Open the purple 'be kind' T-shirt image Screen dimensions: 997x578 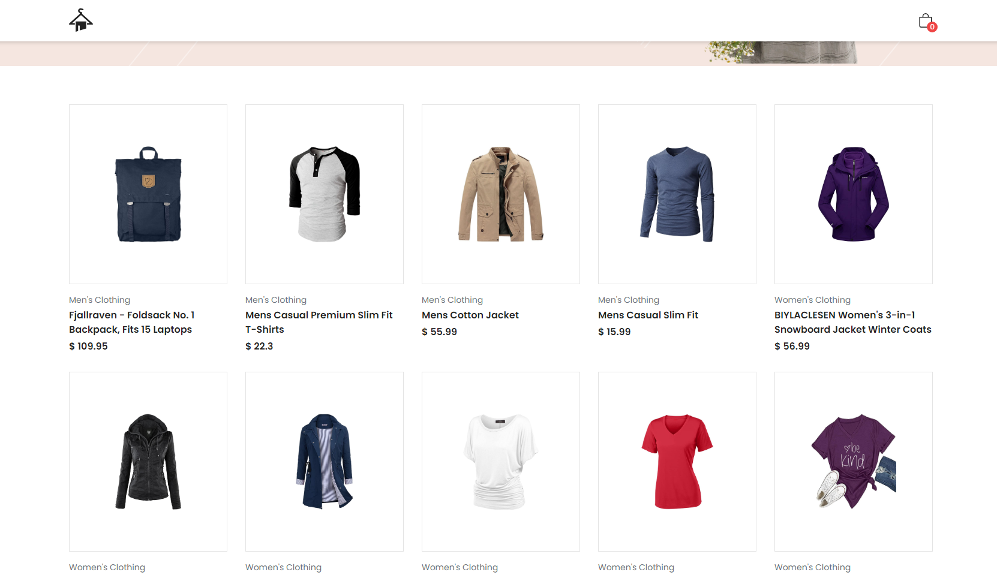854,462
